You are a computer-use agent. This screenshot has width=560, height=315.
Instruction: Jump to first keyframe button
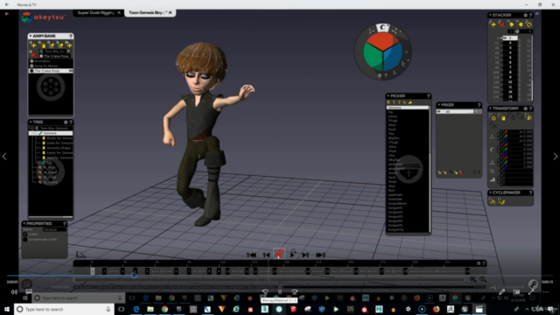point(251,255)
